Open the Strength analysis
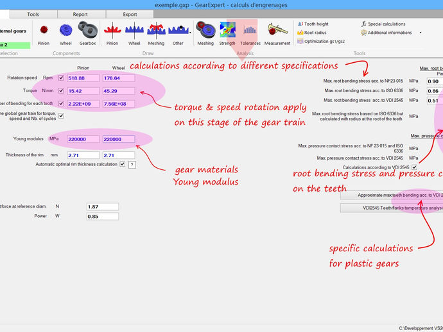This screenshot has width=443, height=332. pos(227,33)
